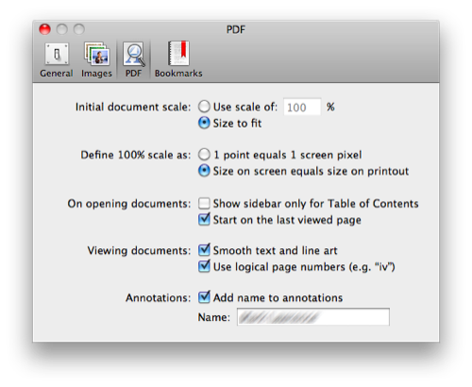Open the Images preferences pane icon
Viewport: 472px width, 387px height.
click(x=96, y=59)
